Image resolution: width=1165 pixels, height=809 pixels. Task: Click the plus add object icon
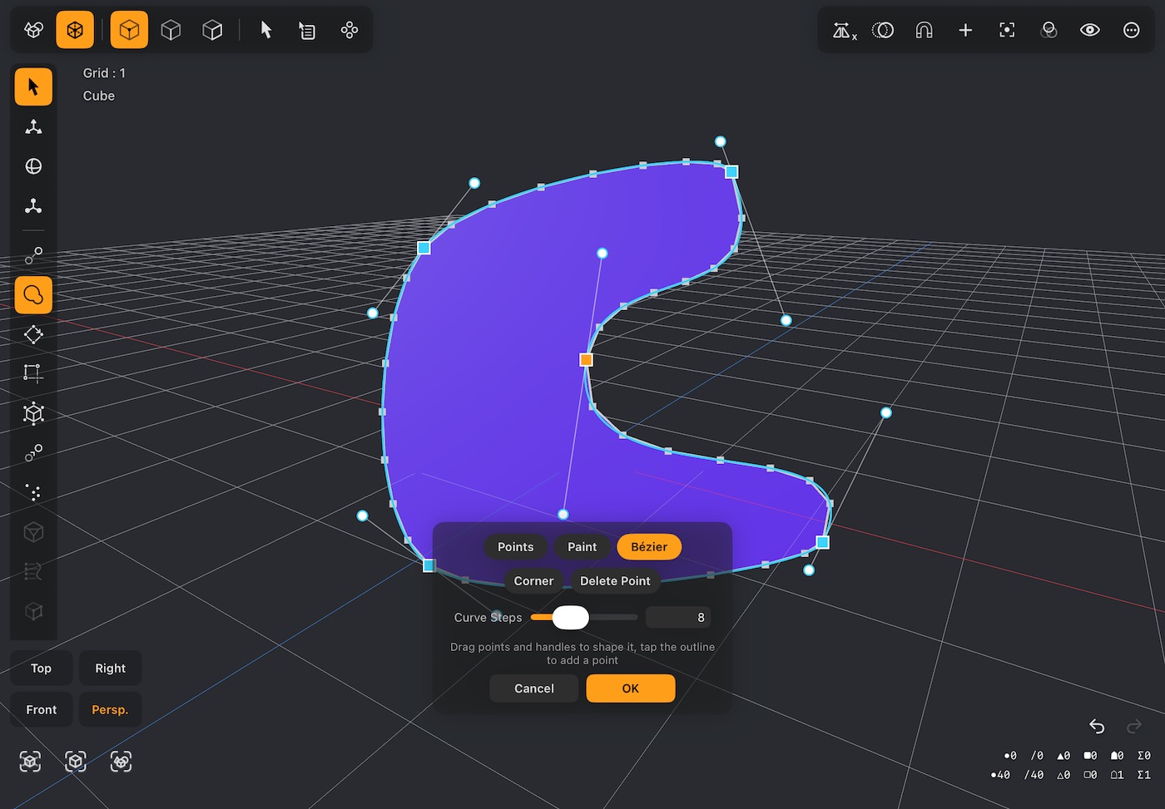[x=965, y=31]
